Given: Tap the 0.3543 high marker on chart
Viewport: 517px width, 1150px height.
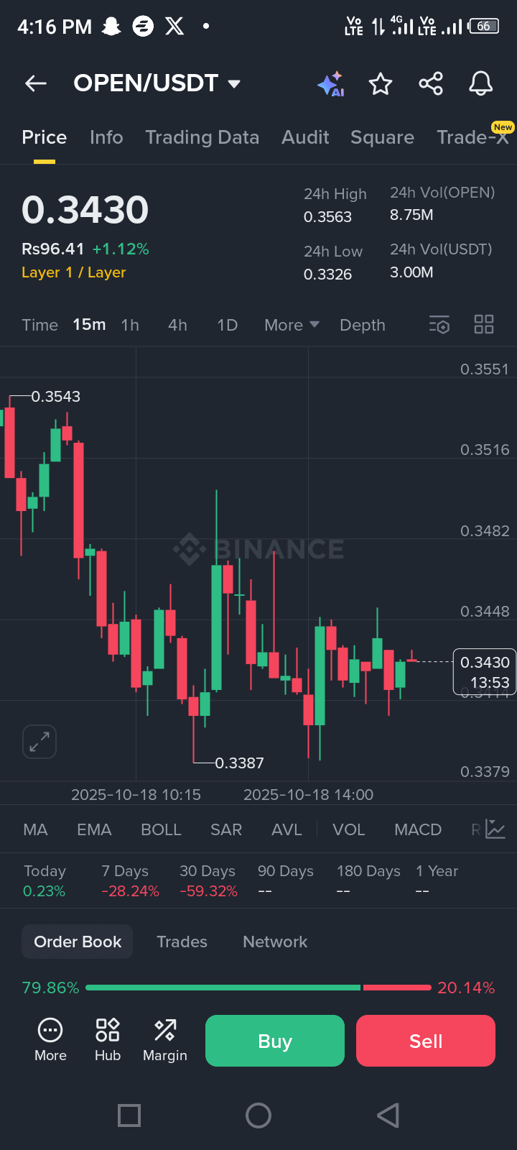Looking at the screenshot, I should 55,397.
